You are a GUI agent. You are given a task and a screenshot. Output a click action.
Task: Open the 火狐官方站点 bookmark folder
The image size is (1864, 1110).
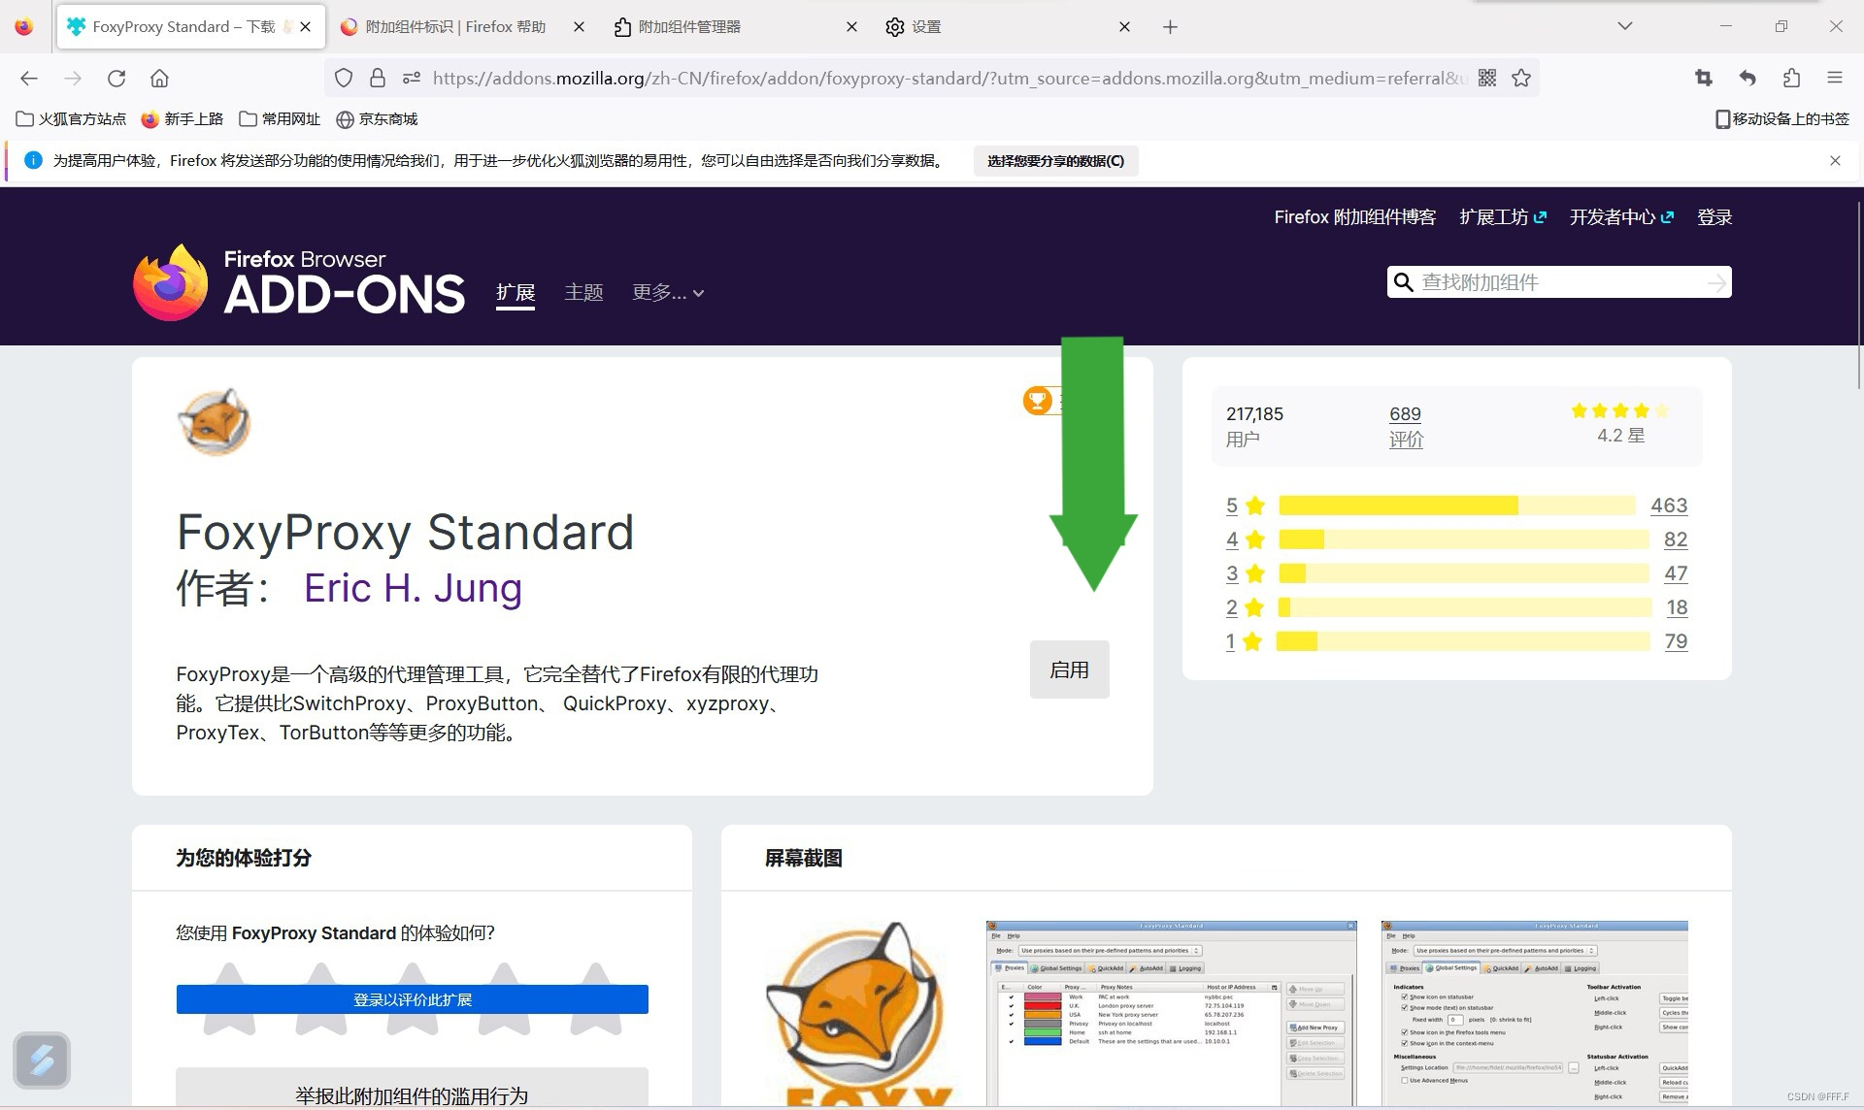(71, 119)
